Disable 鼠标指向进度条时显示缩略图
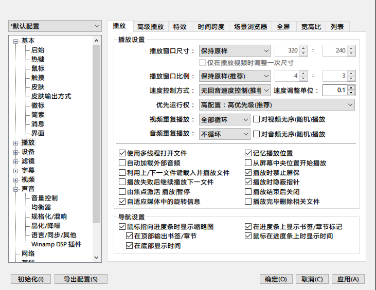 coord(122,227)
